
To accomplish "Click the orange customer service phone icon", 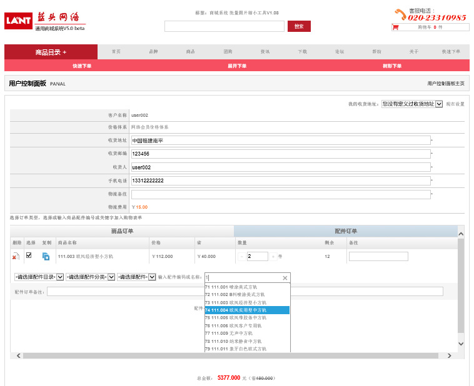I will pos(401,14).
